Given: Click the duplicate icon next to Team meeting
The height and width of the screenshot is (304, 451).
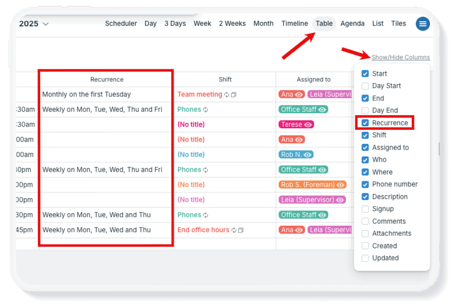Looking at the screenshot, I should [x=234, y=94].
